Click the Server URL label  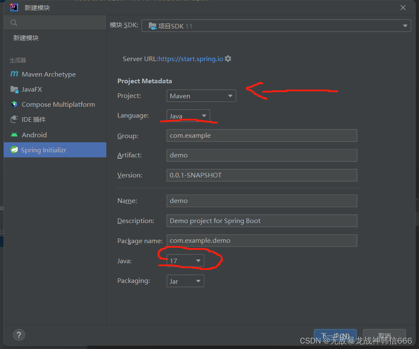(x=140, y=59)
